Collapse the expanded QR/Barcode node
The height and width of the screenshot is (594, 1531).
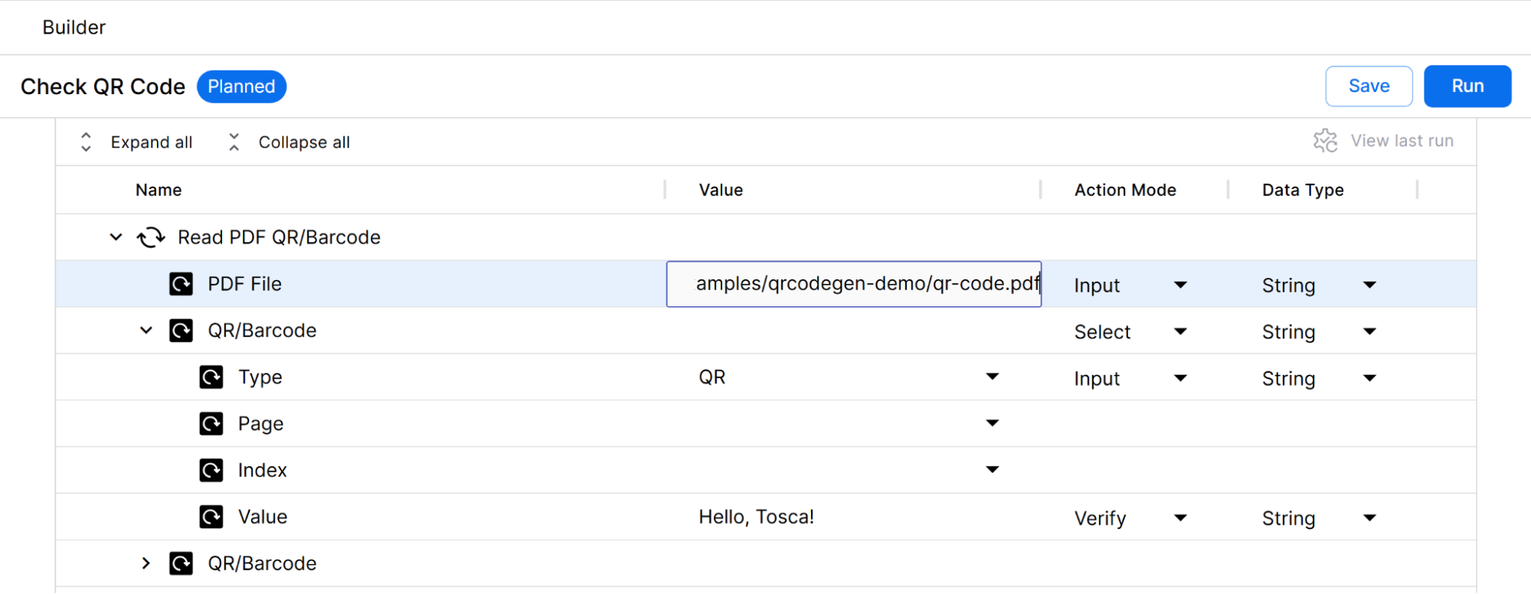146,331
